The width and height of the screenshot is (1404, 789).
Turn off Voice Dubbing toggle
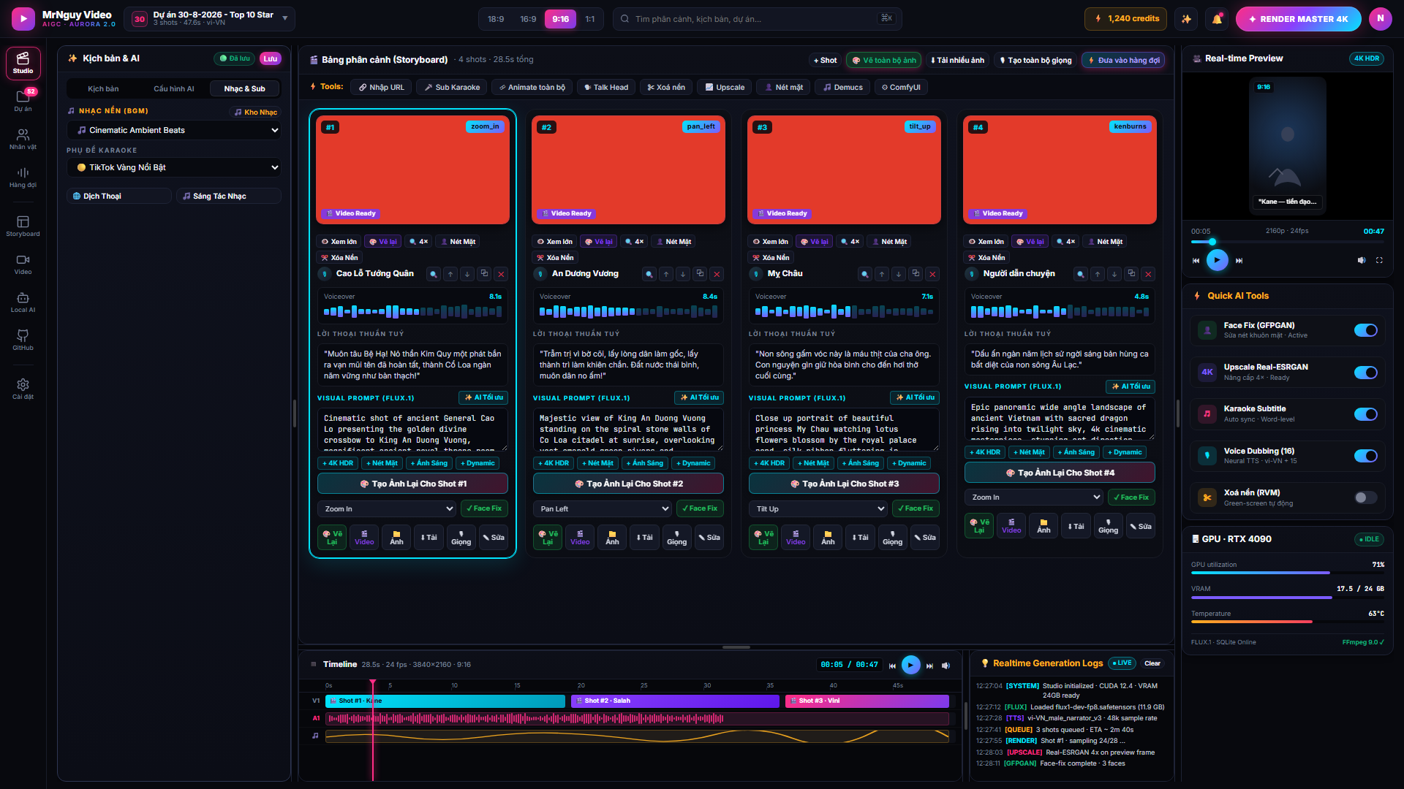(1365, 456)
